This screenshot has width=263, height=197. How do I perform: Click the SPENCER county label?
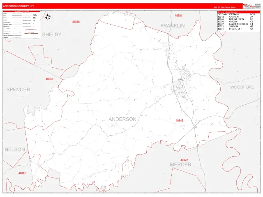point(18,89)
